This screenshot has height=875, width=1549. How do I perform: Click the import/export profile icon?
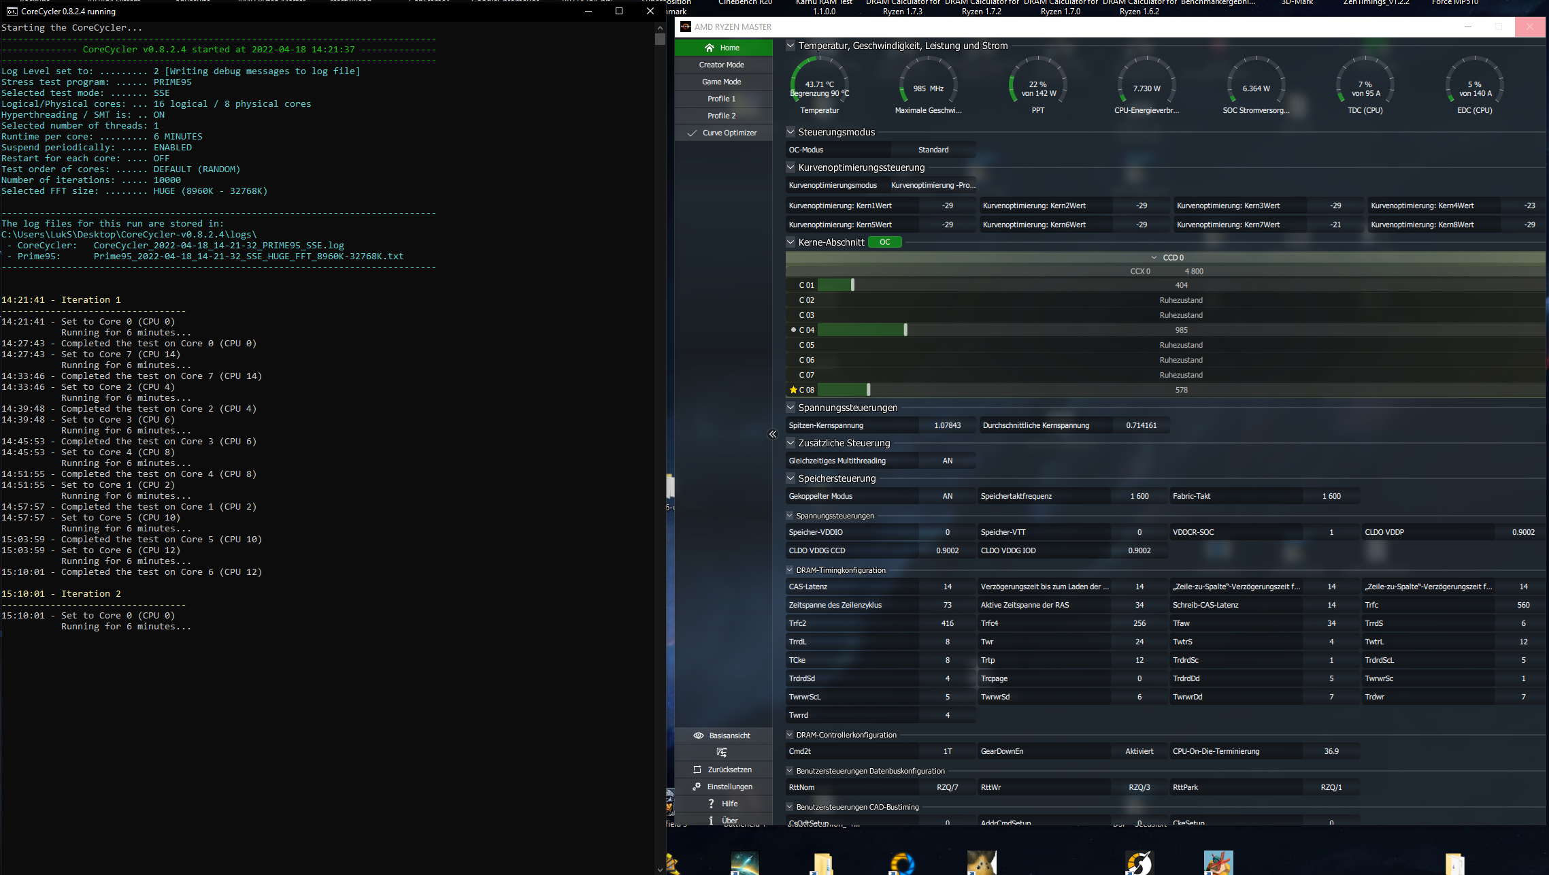point(722,753)
